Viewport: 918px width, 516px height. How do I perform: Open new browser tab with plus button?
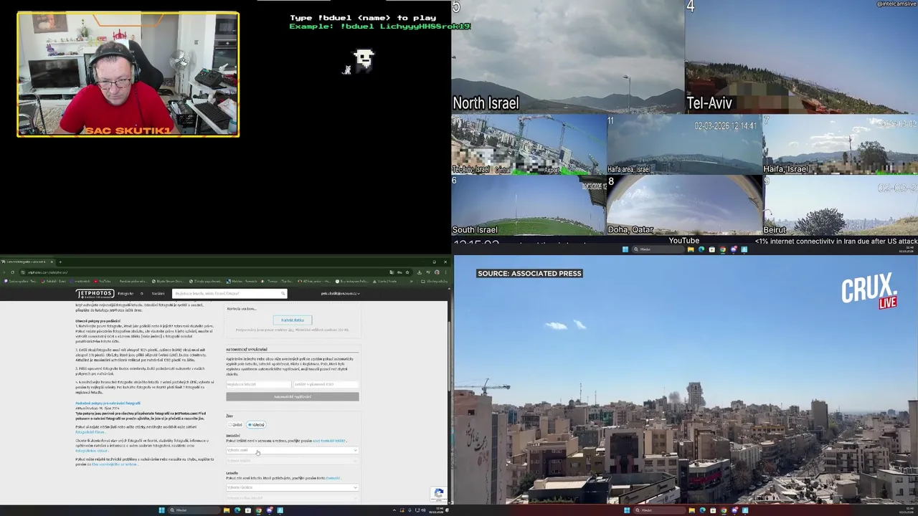pos(60,262)
